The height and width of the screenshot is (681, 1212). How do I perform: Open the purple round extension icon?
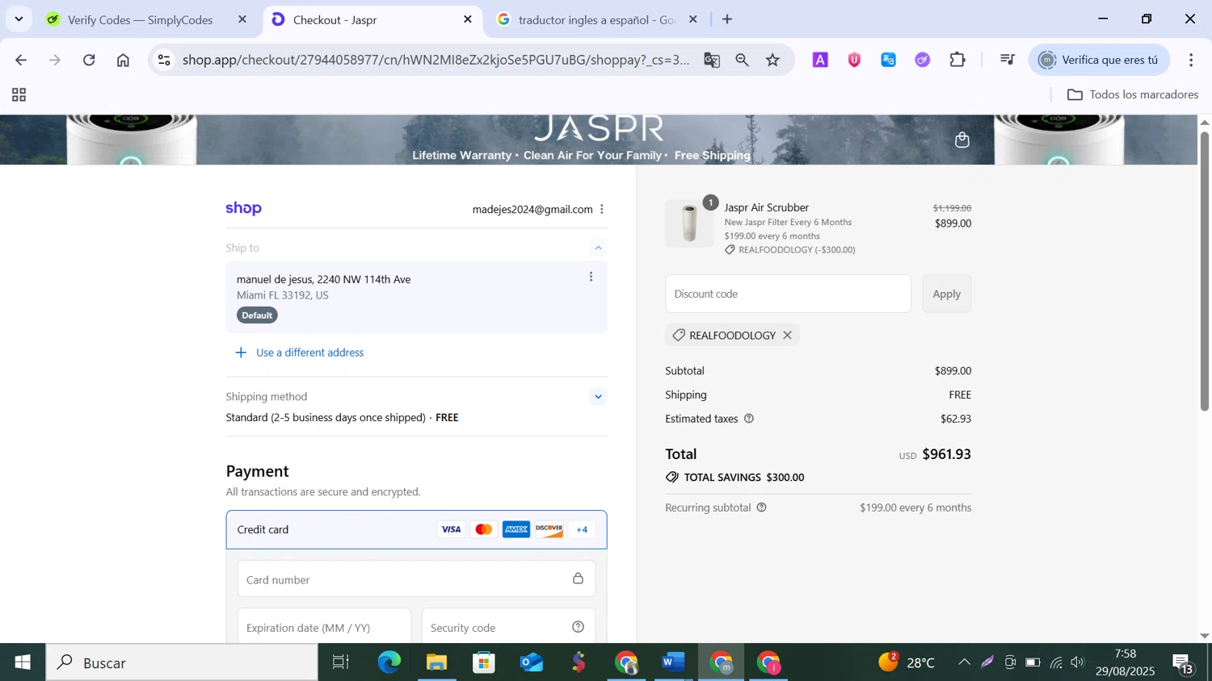tap(923, 60)
